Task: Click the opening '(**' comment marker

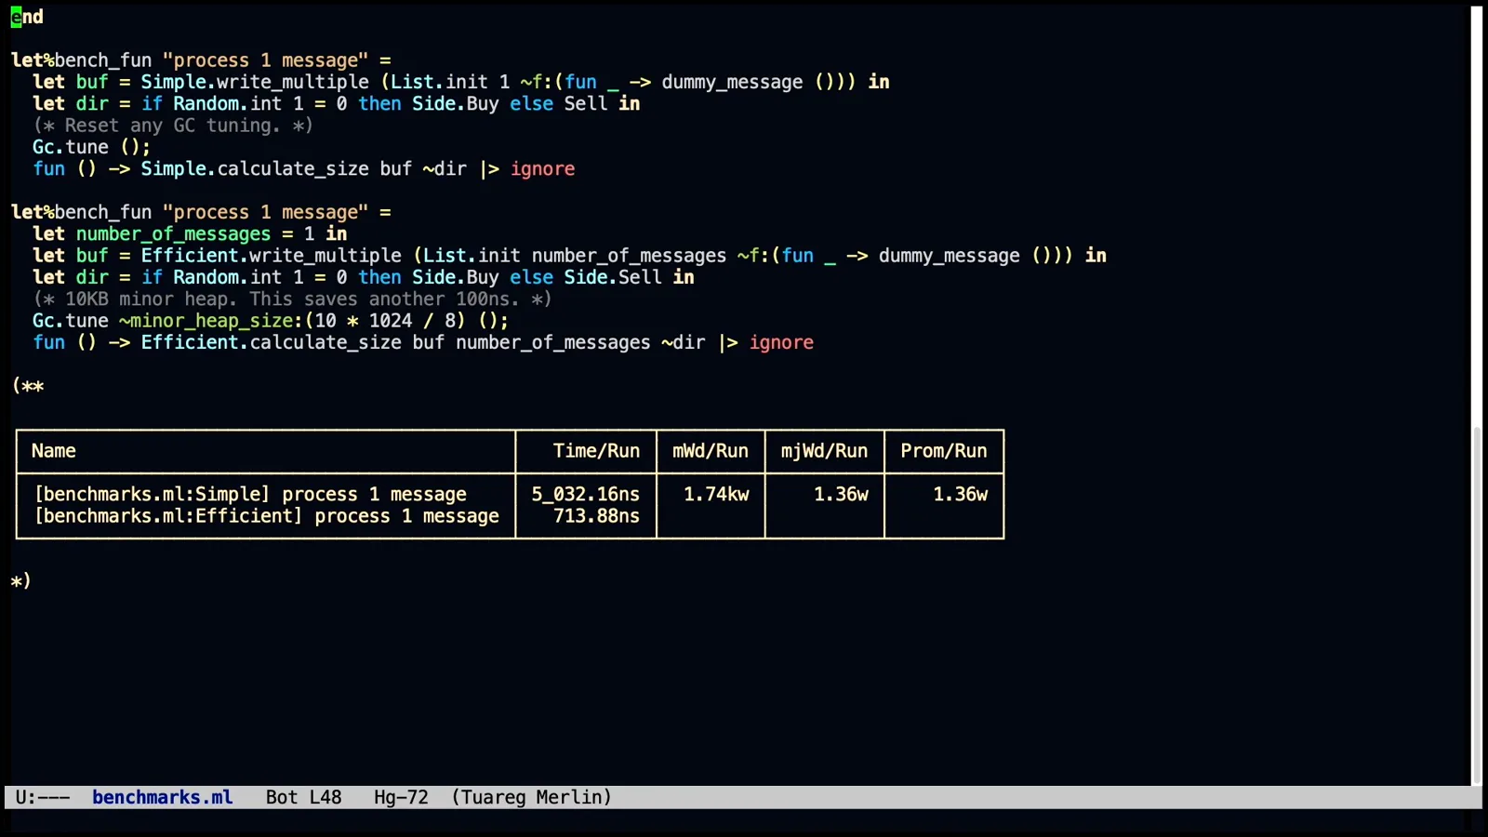Action: click(28, 386)
